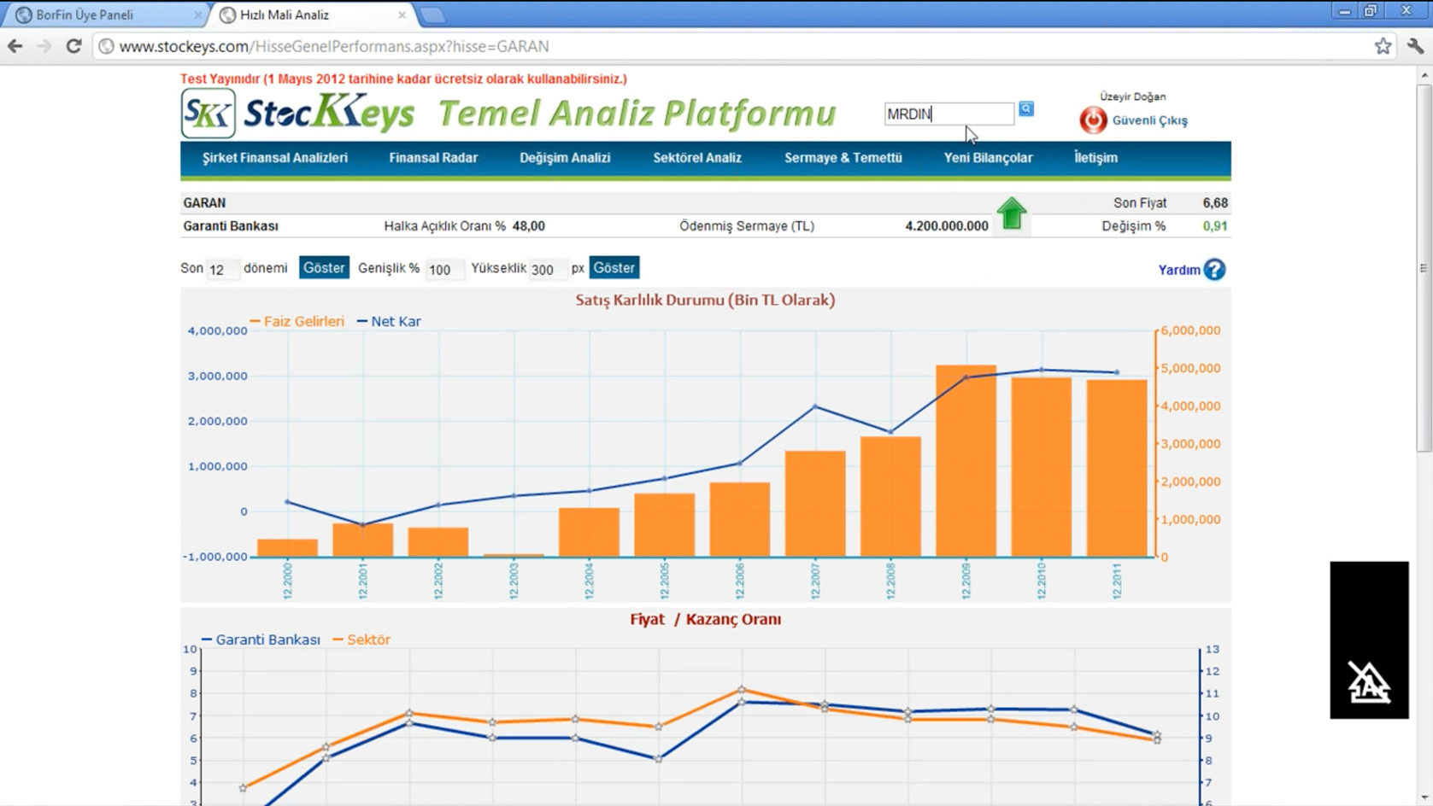
Task: Click the Genişlik % input field
Action: (x=444, y=269)
